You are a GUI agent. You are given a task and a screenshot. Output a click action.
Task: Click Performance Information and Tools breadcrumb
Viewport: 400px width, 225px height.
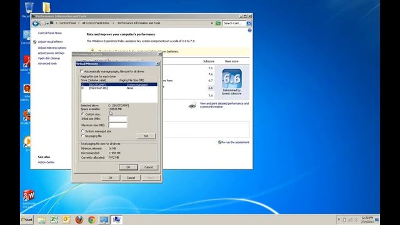[139, 23]
